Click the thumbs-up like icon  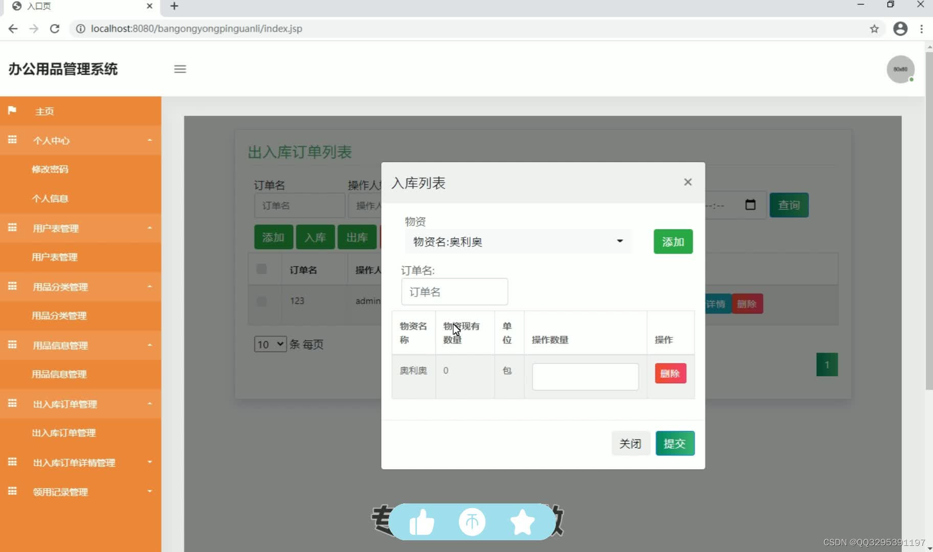click(x=421, y=522)
